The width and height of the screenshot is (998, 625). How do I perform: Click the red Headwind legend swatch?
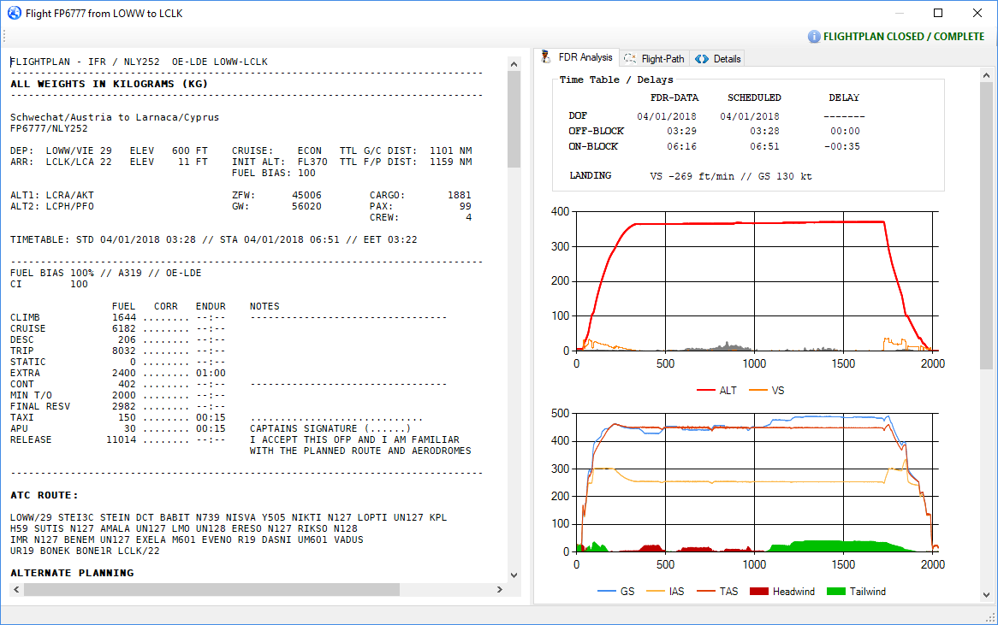click(759, 592)
